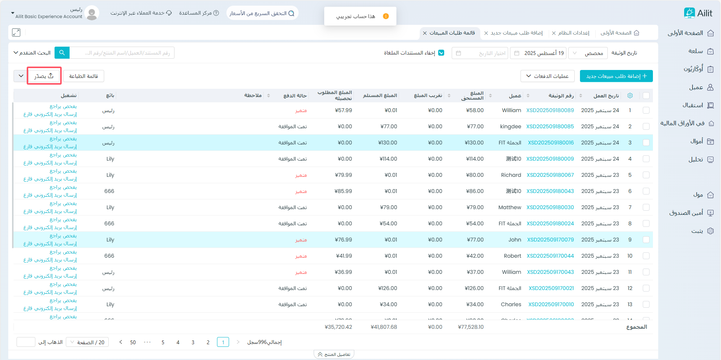
Task: Open table column settings gear icon
Action: [630, 96]
